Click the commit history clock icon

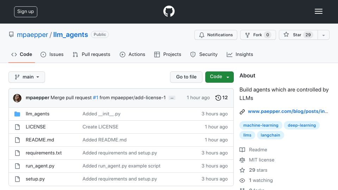pyautogui.click(x=218, y=98)
